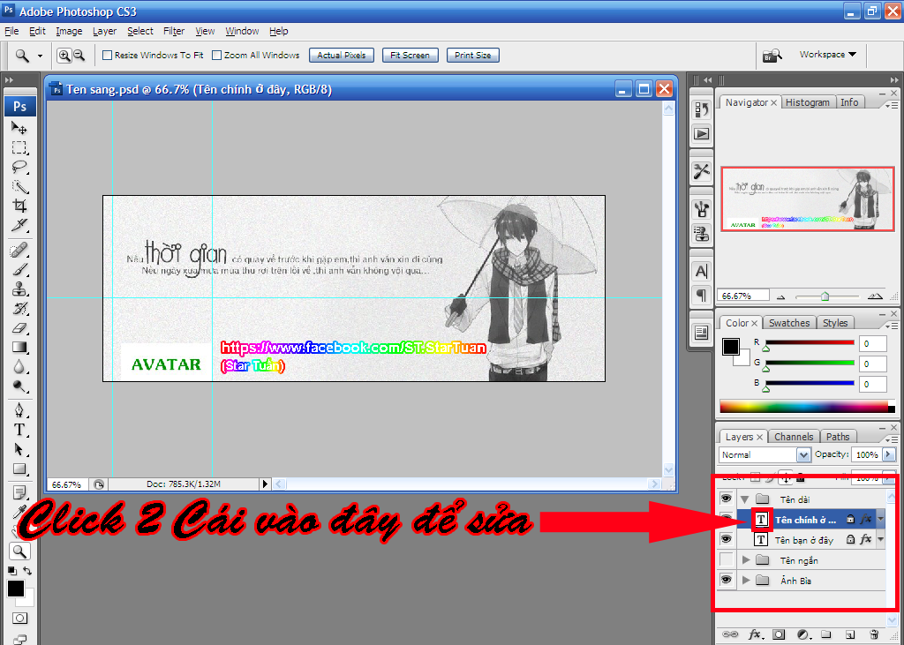Open the Layer menu

(x=104, y=31)
